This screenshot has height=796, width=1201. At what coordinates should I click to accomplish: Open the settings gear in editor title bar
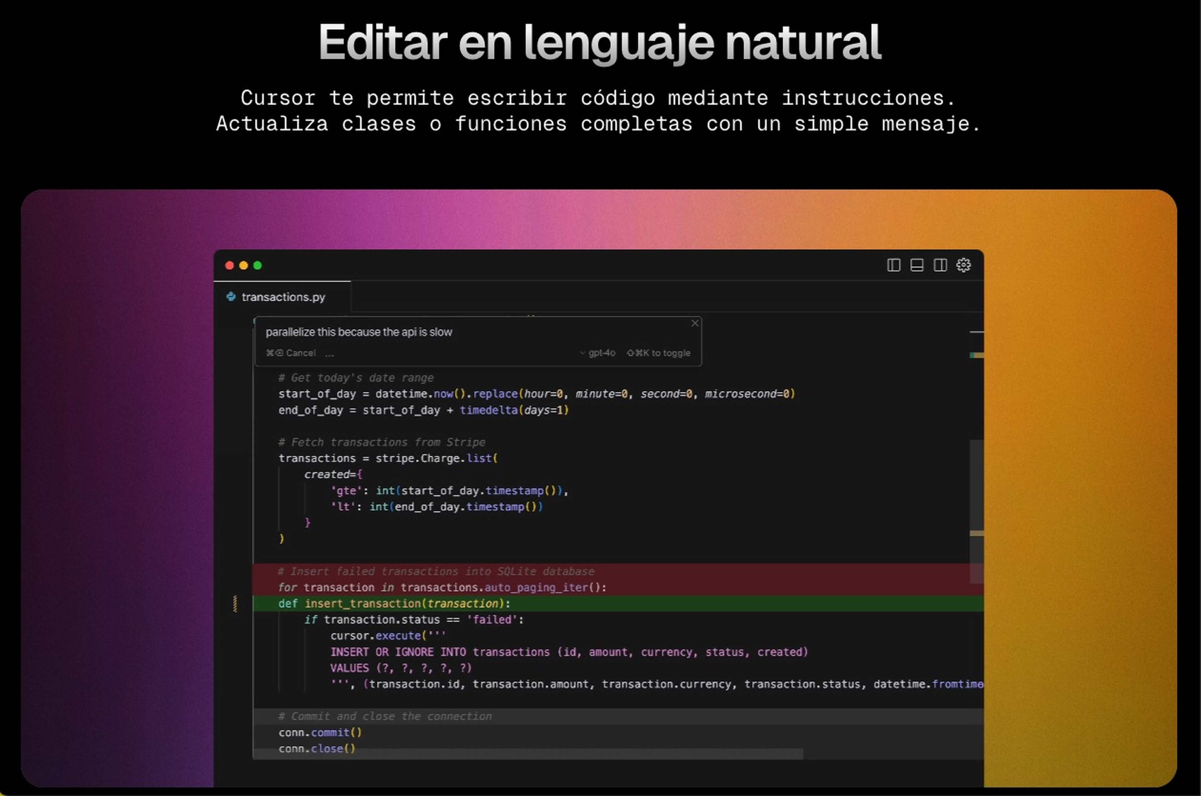coord(963,265)
